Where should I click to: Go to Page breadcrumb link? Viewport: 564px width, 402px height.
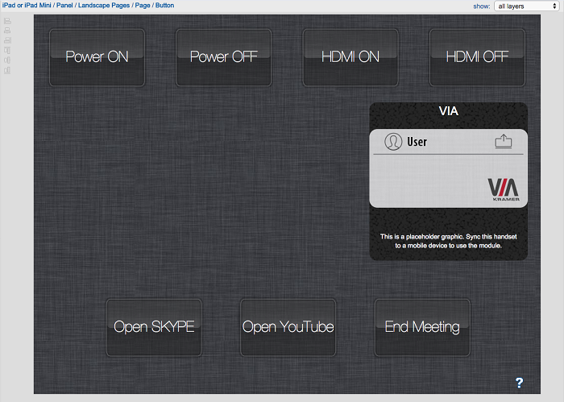(x=143, y=6)
